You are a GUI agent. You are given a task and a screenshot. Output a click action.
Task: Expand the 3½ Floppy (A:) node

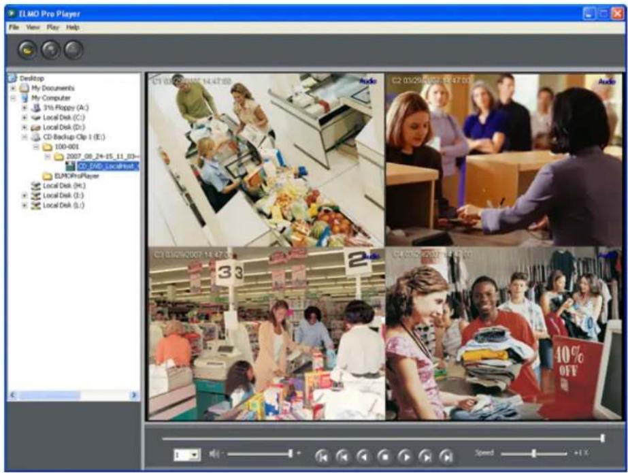[24, 108]
